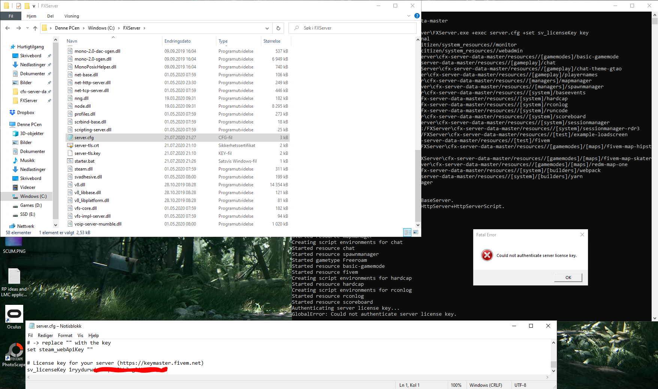Click the Back arrow in File Explorer

[7, 28]
